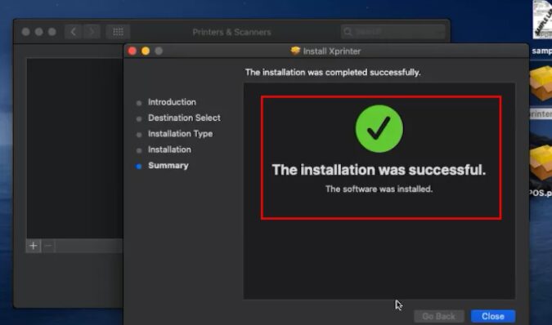Select the Installation Type step

click(180, 134)
